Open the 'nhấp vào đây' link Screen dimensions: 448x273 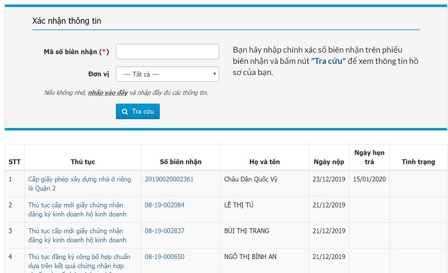click(108, 93)
